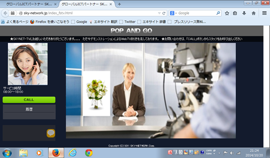
Task: Click the clock showing 21:24
Action: pyautogui.click(x=254, y=151)
